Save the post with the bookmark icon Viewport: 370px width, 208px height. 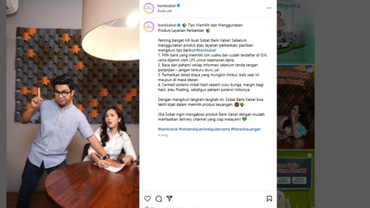[269, 198]
